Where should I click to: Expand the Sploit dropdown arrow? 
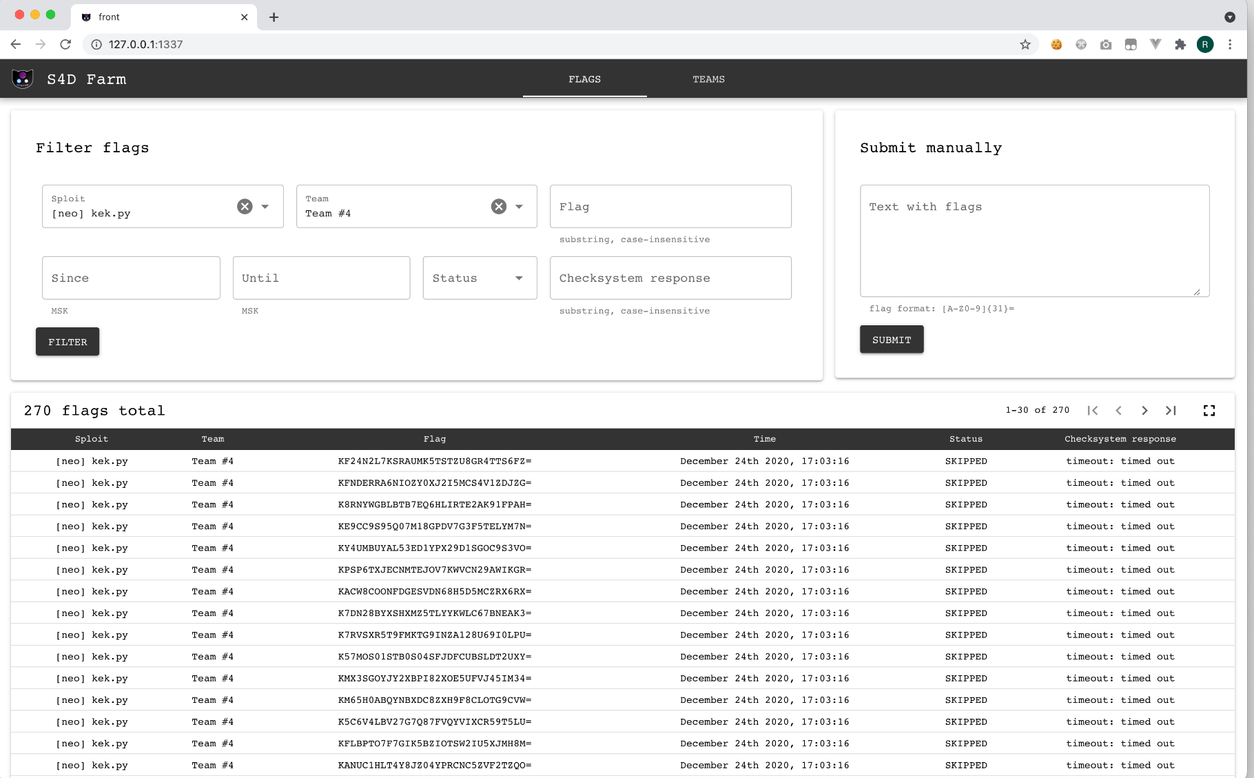coord(265,207)
